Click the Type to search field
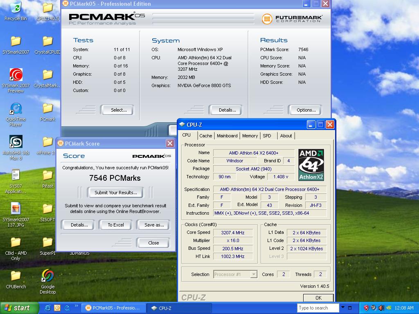This screenshot has height=314, width=419. 318,308
